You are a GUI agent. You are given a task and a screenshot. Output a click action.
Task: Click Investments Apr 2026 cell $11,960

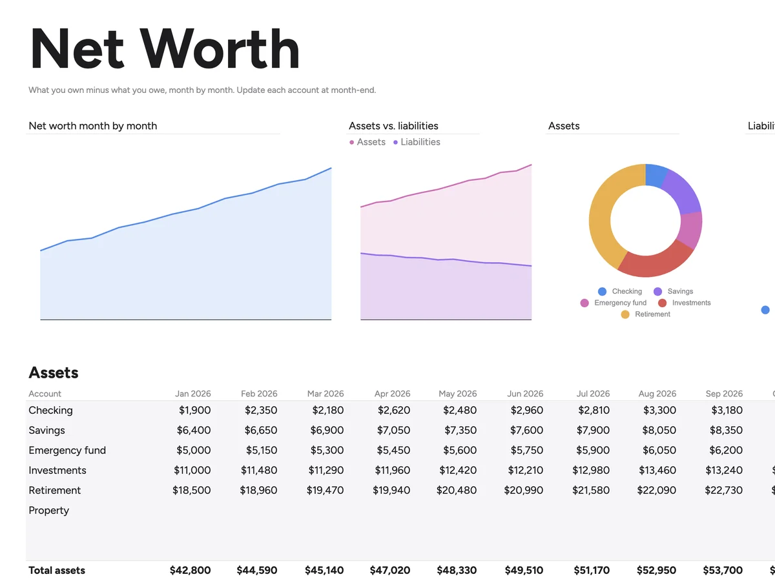click(392, 471)
